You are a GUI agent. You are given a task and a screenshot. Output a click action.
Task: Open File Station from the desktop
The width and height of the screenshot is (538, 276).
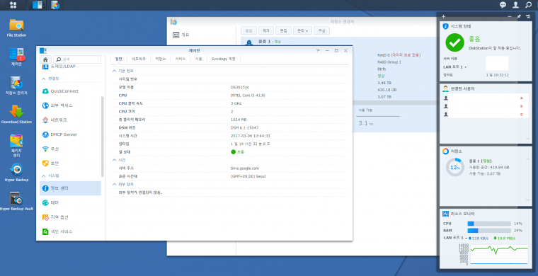[x=16, y=28]
